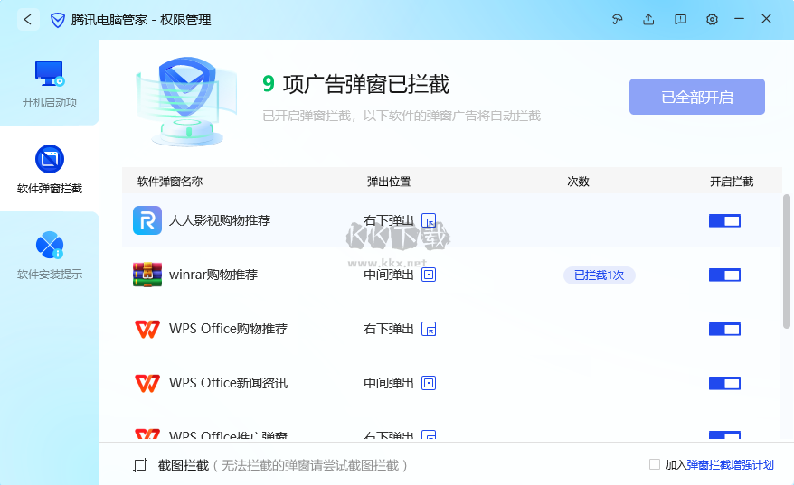Viewport: 794px width, 485px height.
Task: Click popup position icon for WPS Office购物推荐
Action: (x=429, y=330)
